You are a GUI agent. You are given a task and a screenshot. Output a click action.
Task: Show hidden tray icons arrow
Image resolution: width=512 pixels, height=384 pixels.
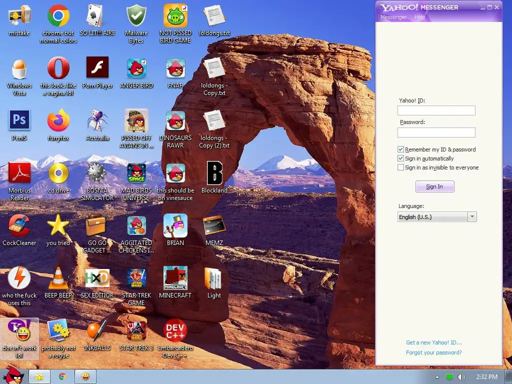(x=437, y=377)
